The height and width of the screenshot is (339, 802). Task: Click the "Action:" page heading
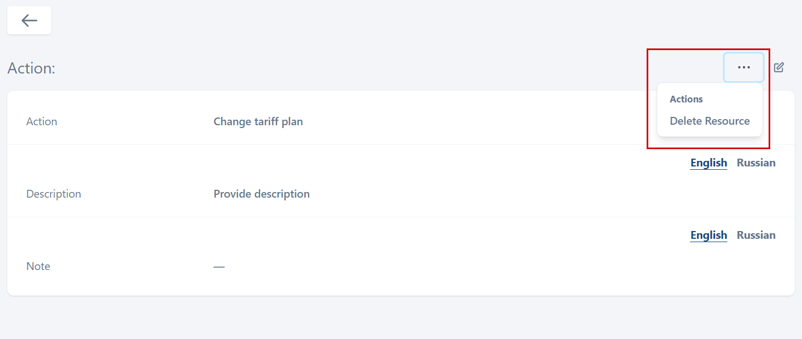[31, 68]
